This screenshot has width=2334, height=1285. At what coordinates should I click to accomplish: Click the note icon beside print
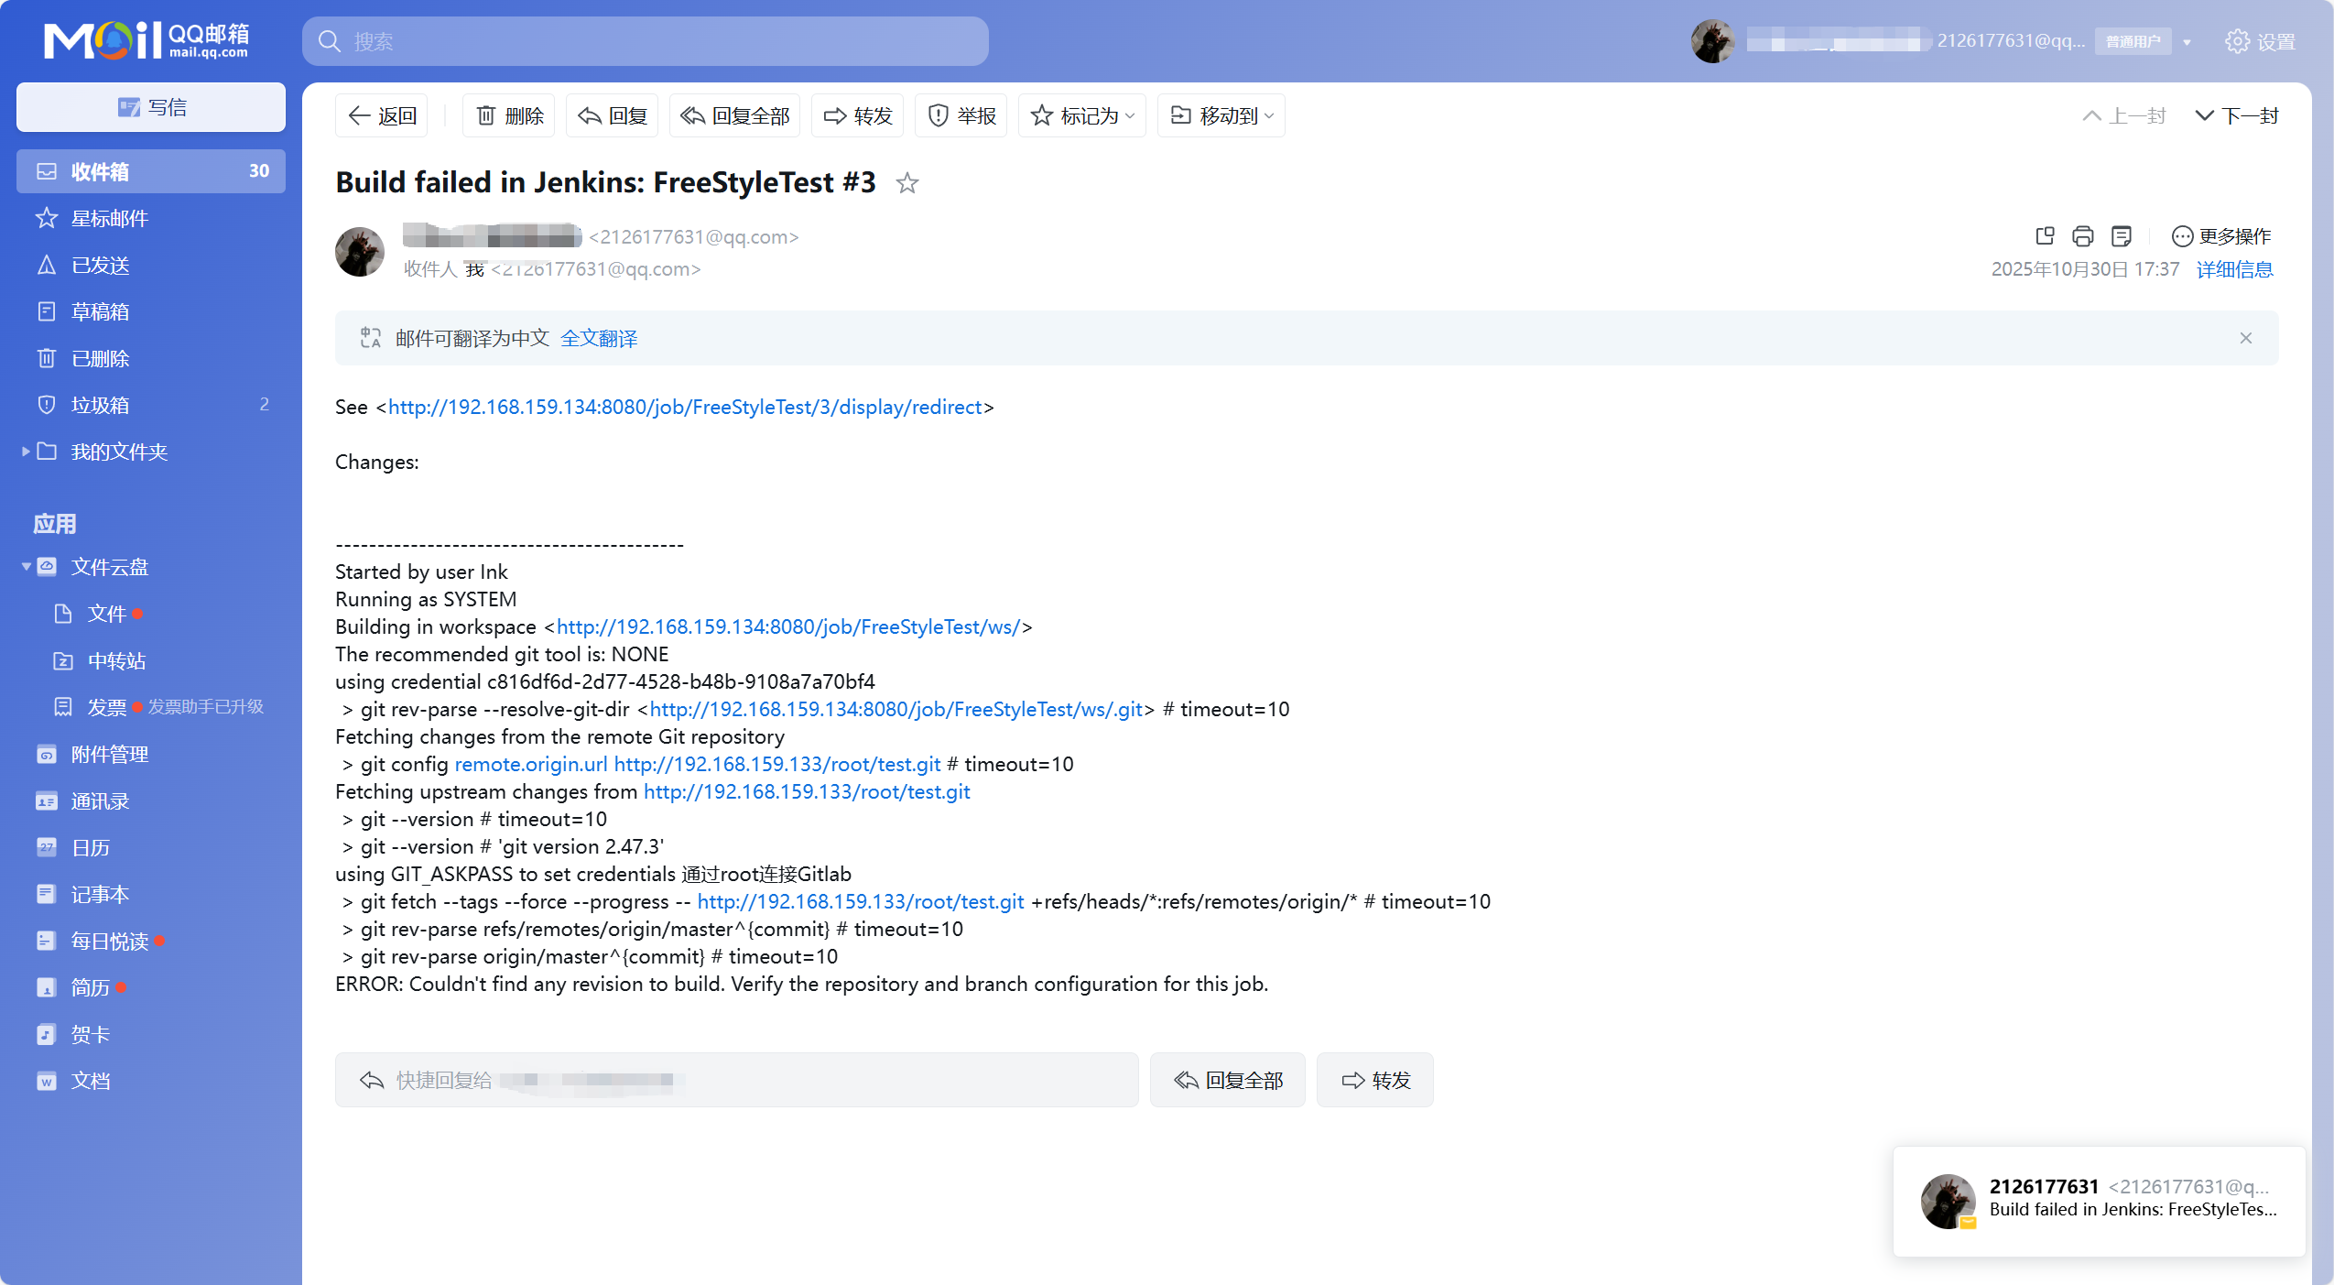point(2121,236)
